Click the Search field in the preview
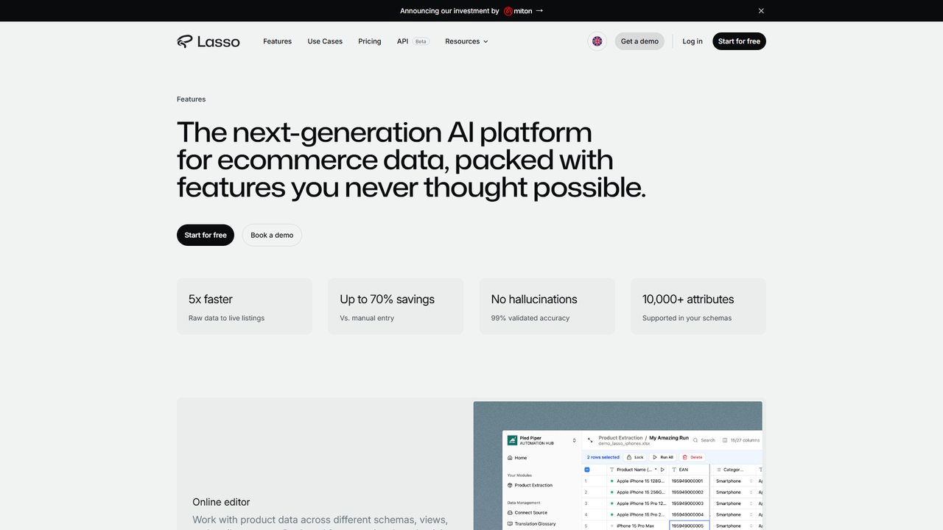This screenshot has width=943, height=530. tap(704, 440)
